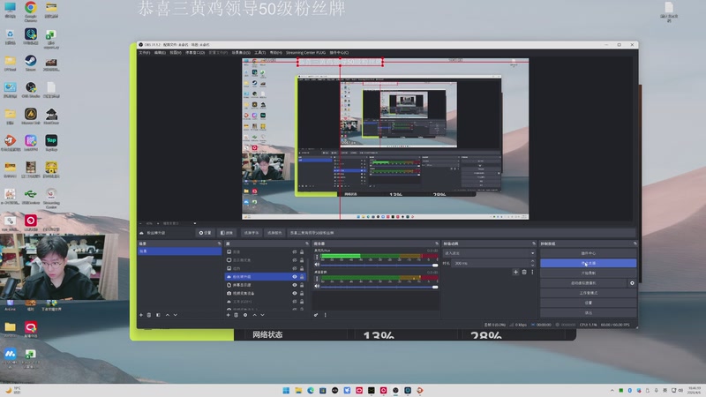Delete transition using the transitions trash icon
This screenshot has width=706, height=397.
click(524, 272)
